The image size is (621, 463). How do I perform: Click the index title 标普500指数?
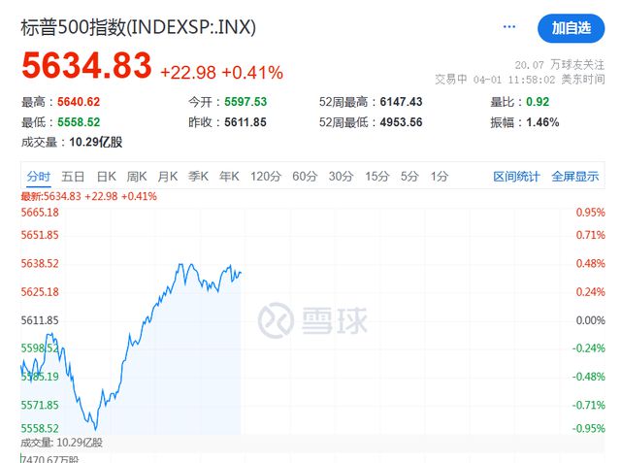(73, 27)
